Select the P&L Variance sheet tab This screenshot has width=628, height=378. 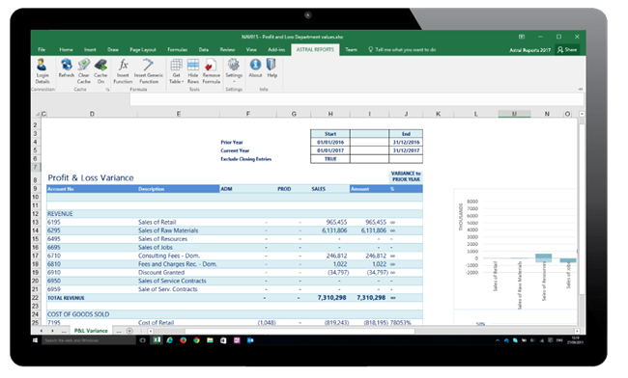tap(91, 331)
